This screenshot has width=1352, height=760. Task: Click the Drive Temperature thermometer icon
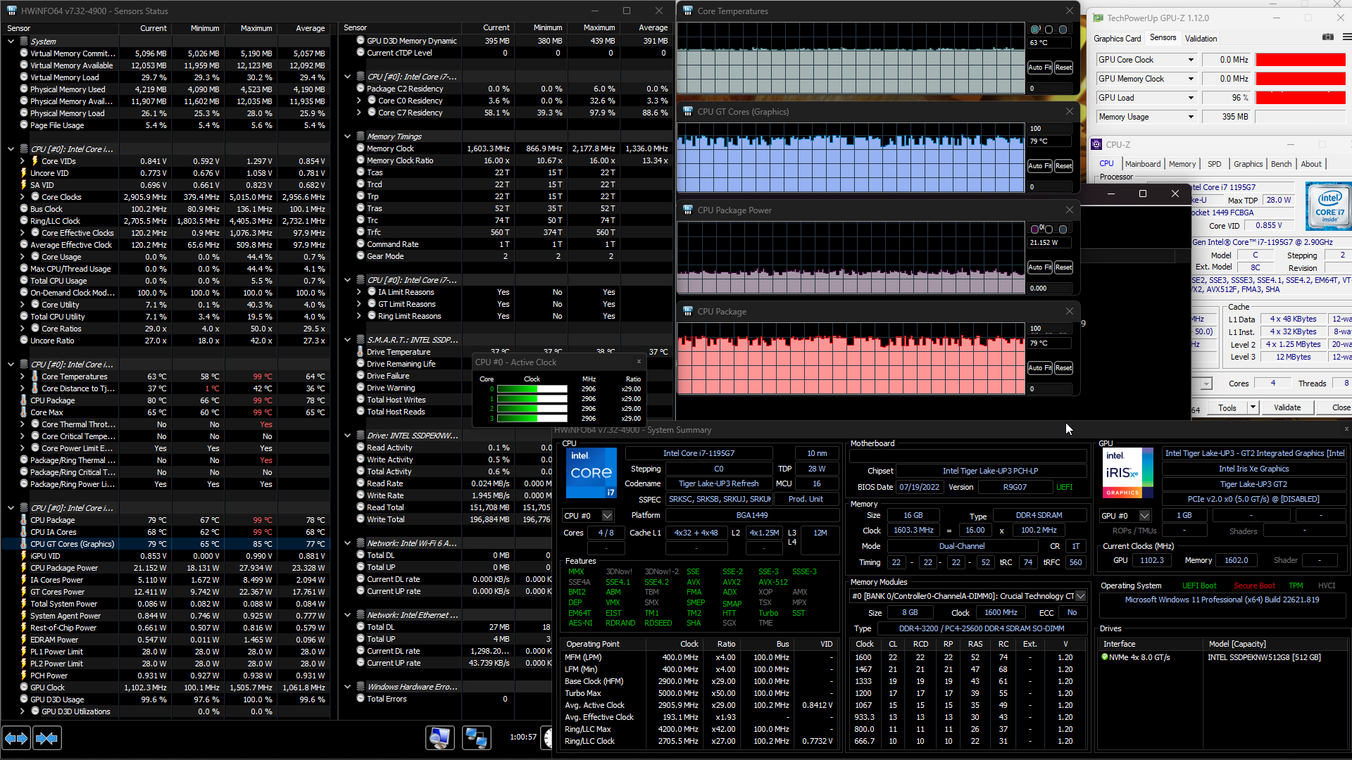pyautogui.click(x=360, y=352)
